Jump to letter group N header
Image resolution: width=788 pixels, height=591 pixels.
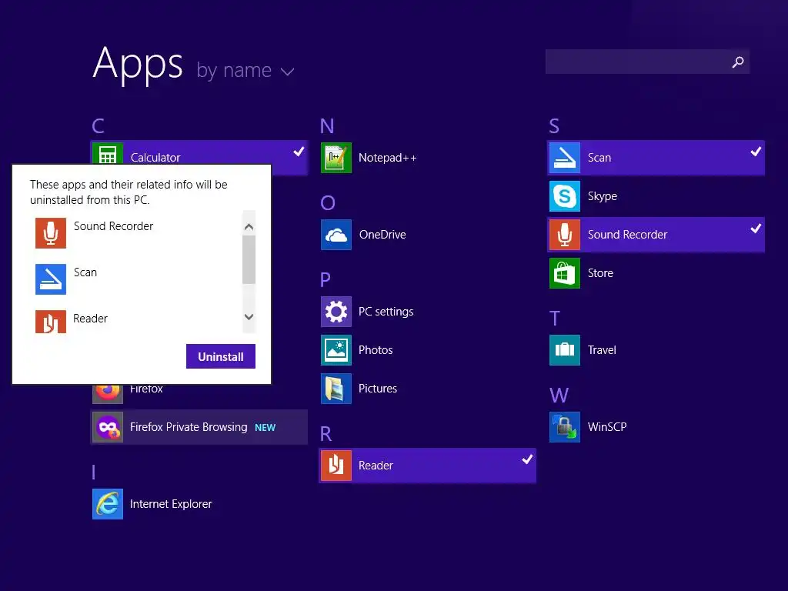tap(327, 125)
